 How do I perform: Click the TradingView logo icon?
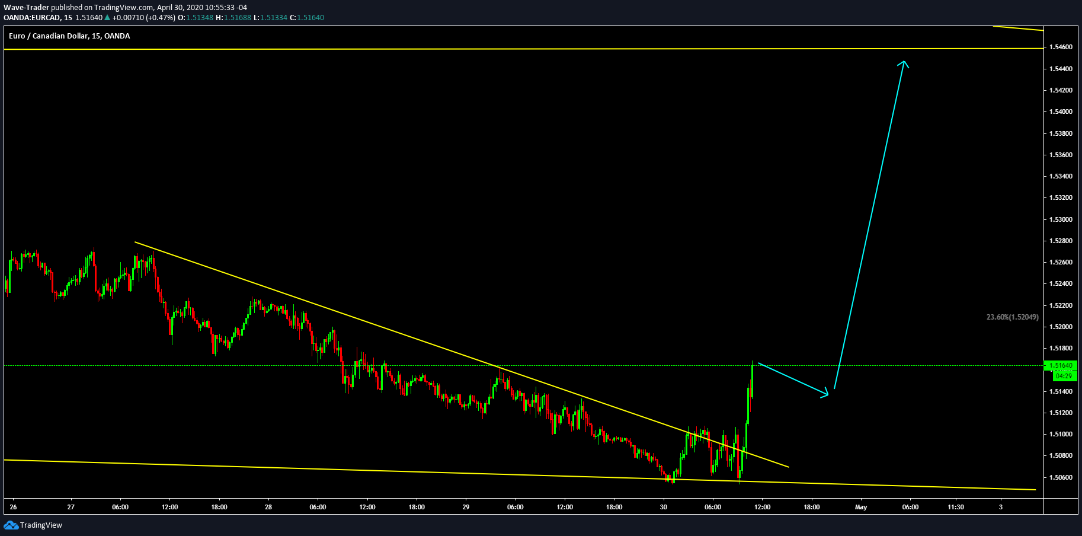point(11,525)
